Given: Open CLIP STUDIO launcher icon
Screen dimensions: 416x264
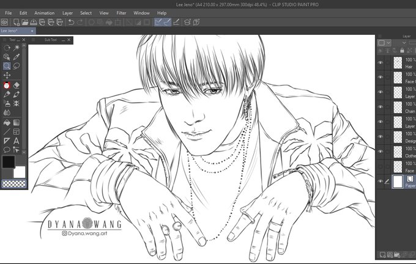Looking at the screenshot, I should (x=4, y=22).
